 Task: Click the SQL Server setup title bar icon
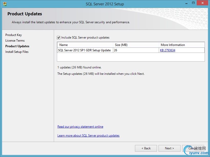tap(5, 4)
